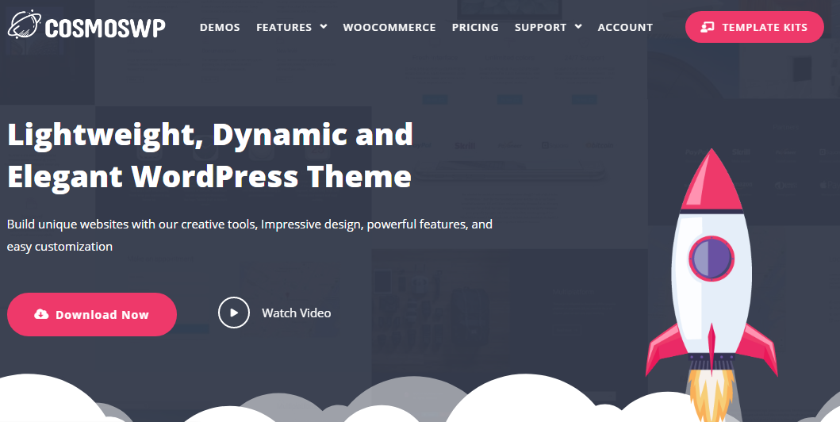Click the Watch Video link text

click(x=296, y=313)
